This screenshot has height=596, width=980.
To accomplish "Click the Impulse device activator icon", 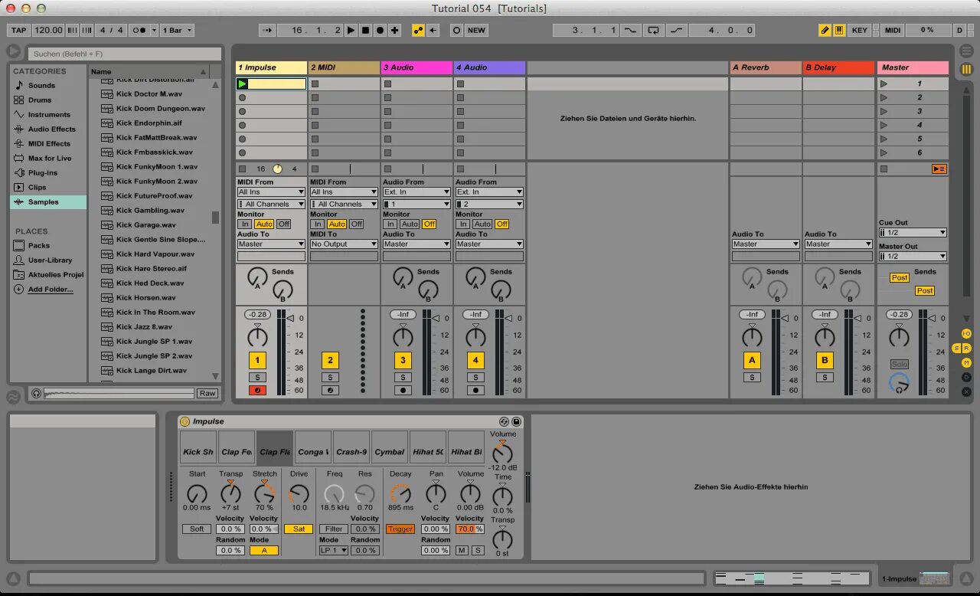I will click(x=185, y=421).
